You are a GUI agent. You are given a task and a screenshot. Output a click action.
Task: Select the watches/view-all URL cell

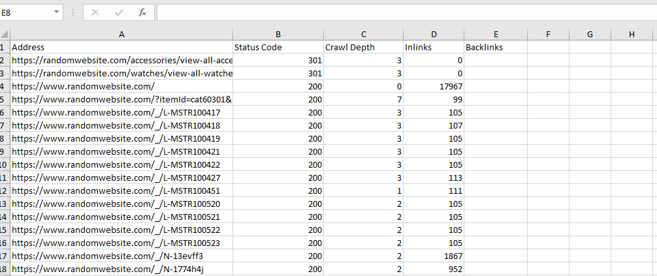tap(121, 73)
